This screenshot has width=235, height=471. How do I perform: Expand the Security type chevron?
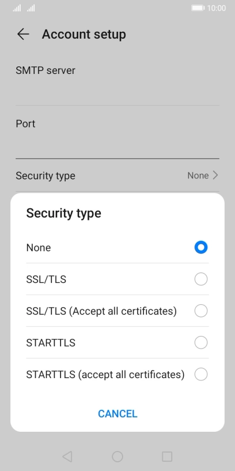[x=215, y=175]
